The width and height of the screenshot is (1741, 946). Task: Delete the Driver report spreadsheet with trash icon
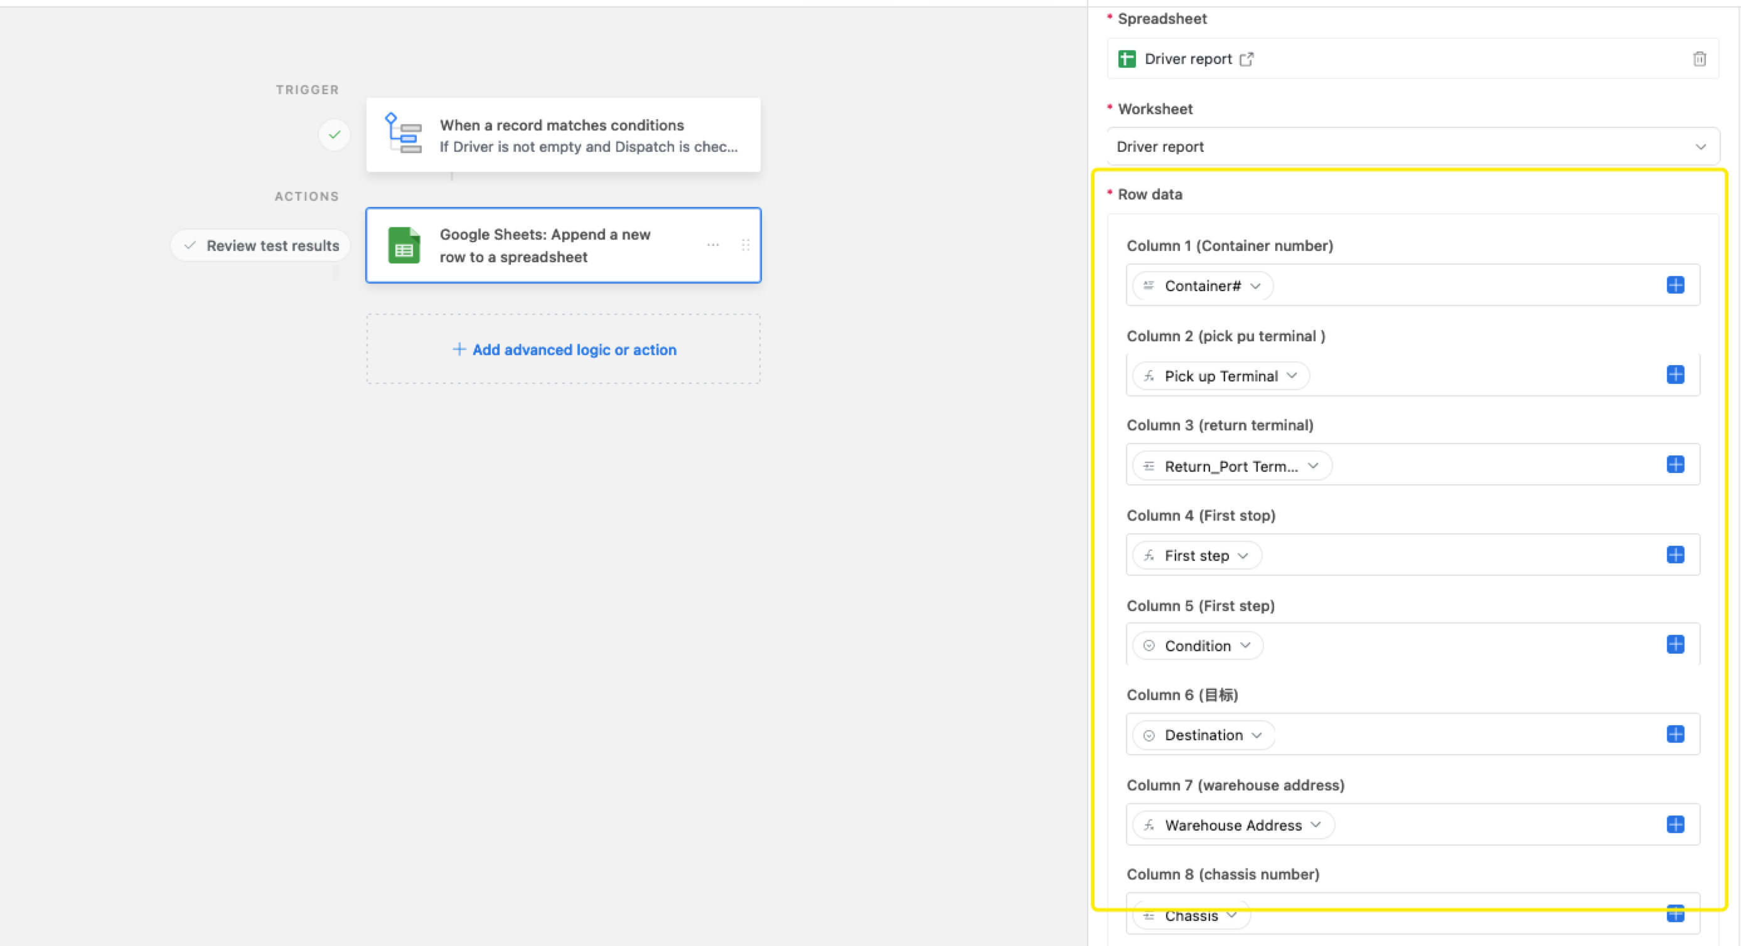pyautogui.click(x=1699, y=59)
